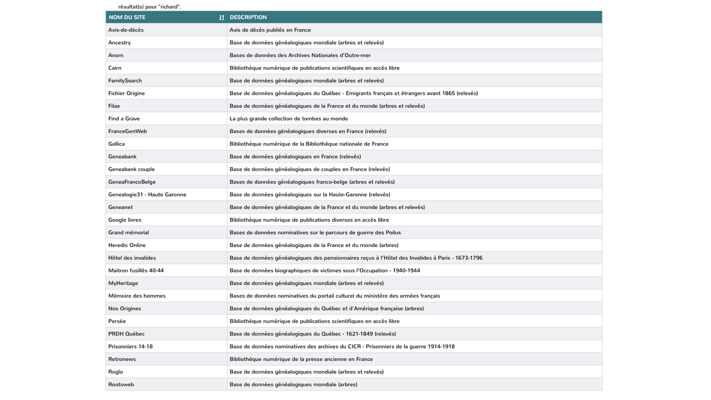The width and height of the screenshot is (711, 400).
Task: Click Bibliothèque nationale de France description
Action: tap(309, 144)
